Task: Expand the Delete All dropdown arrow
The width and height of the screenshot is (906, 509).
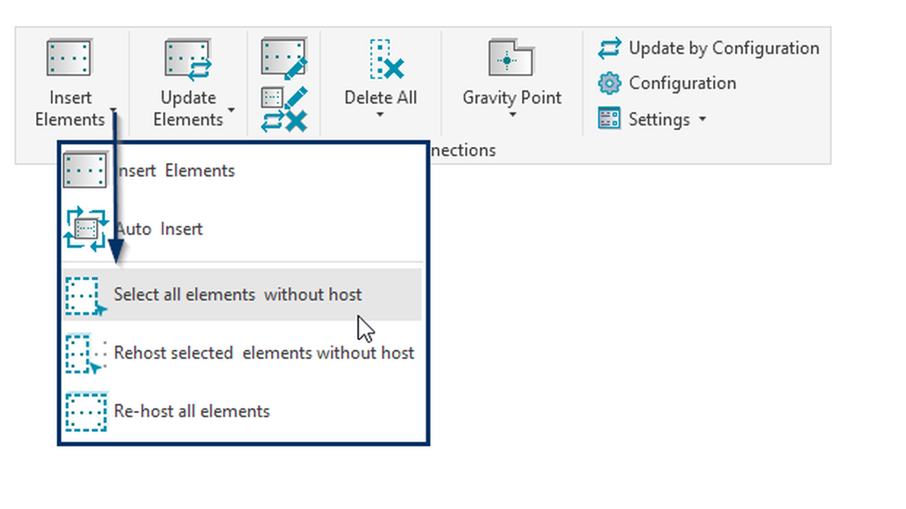Action: pos(380,115)
